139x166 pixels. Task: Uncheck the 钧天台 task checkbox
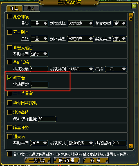click(x=10, y=77)
